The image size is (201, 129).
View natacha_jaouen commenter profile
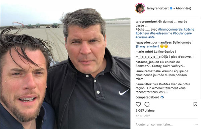(x=147, y=62)
